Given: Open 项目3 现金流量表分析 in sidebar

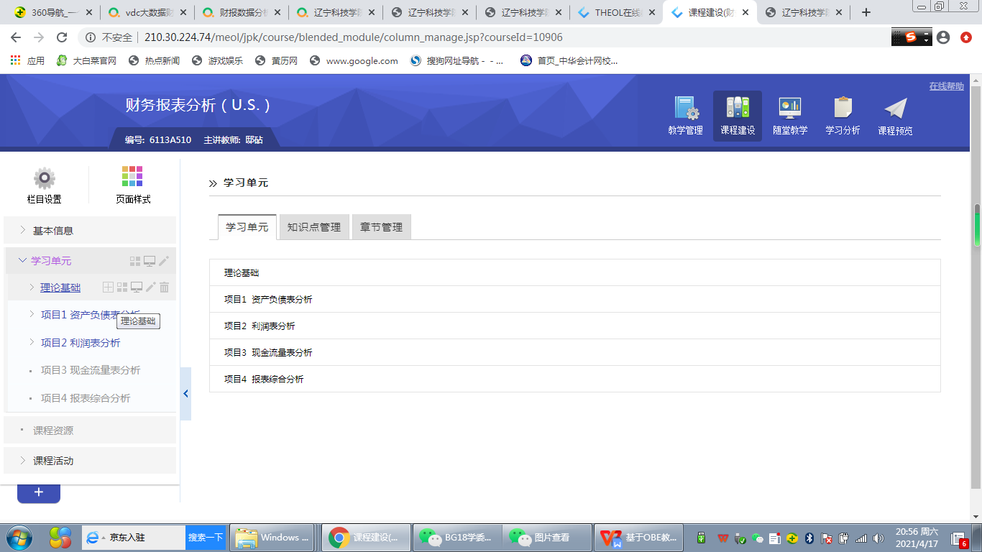Looking at the screenshot, I should [x=91, y=370].
